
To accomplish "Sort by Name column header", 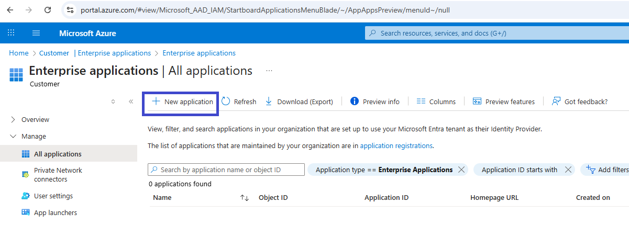I will pyautogui.click(x=162, y=198).
